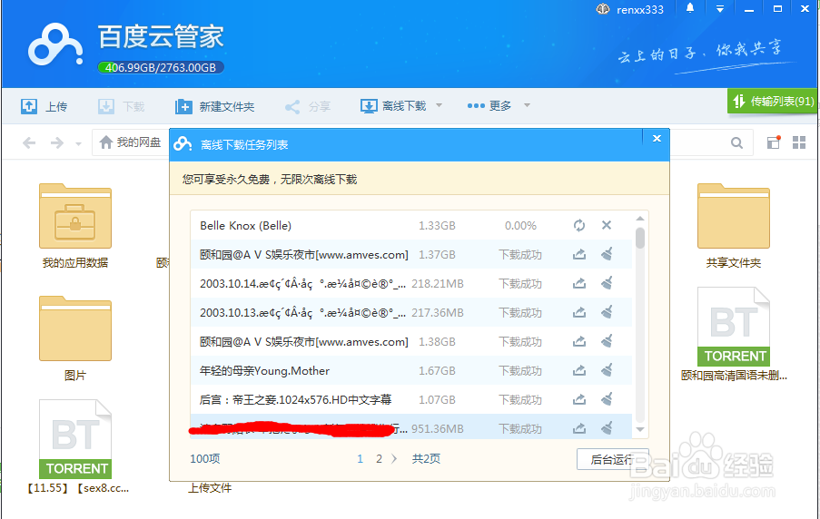Open folder icon for 951.36MB task
Viewport: 820px width, 519px height.
[x=579, y=428]
